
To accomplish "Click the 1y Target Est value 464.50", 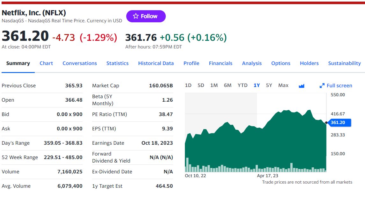I will click(164, 186).
